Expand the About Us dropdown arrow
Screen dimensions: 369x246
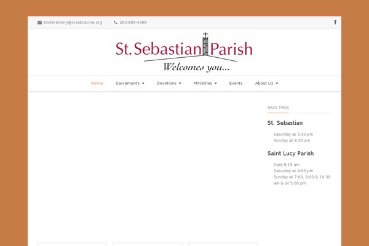[277, 84]
